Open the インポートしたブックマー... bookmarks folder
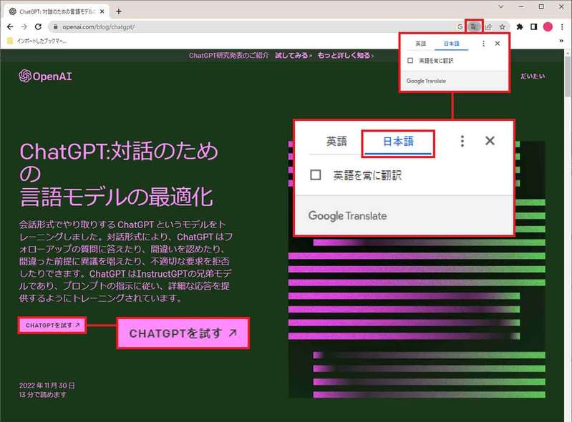Screen dimensions: 572x422 pyautogui.click(x=37, y=41)
